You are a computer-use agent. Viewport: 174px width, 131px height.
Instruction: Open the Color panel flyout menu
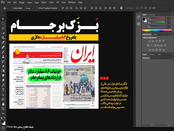pos(172,15)
